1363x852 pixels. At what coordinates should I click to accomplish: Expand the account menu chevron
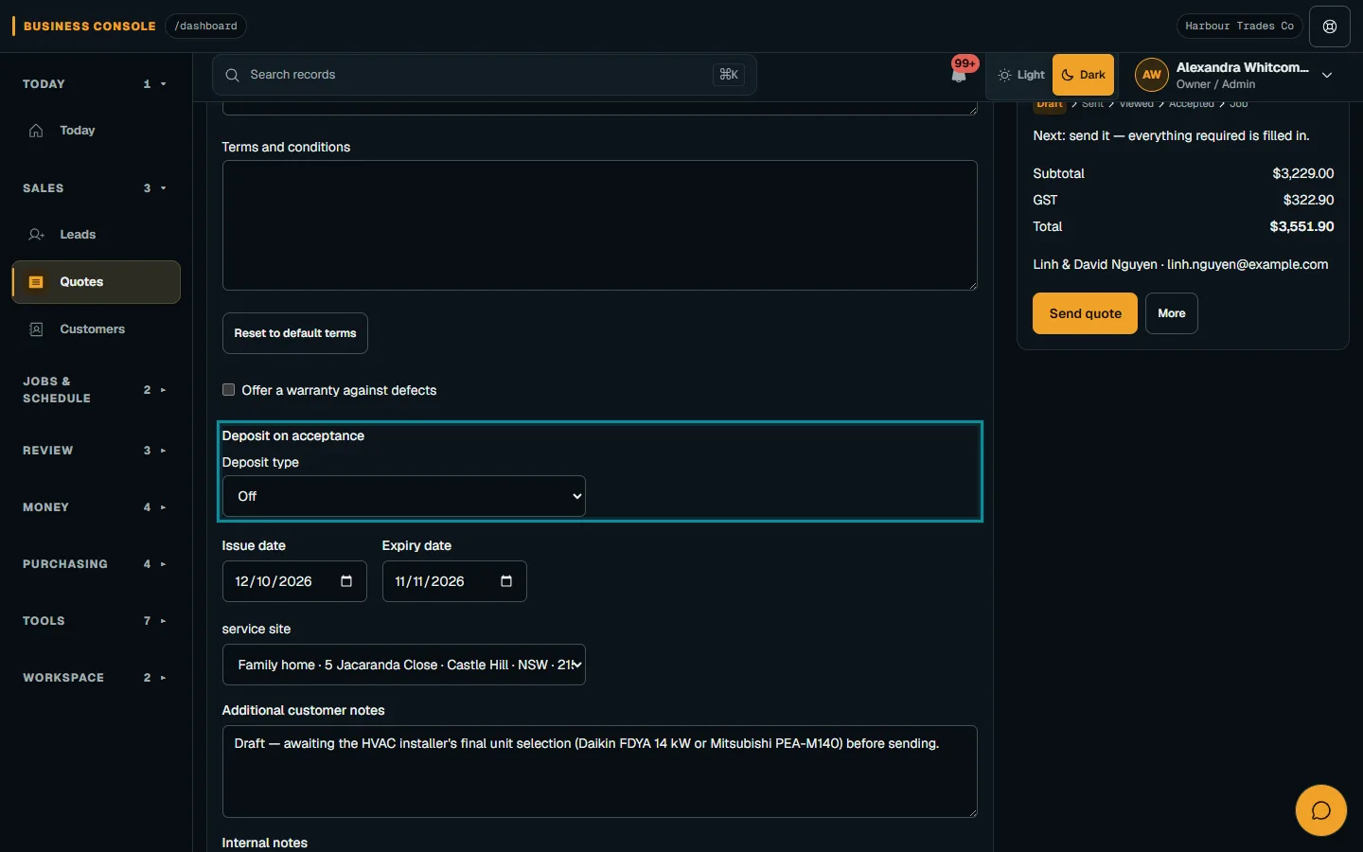(x=1327, y=75)
